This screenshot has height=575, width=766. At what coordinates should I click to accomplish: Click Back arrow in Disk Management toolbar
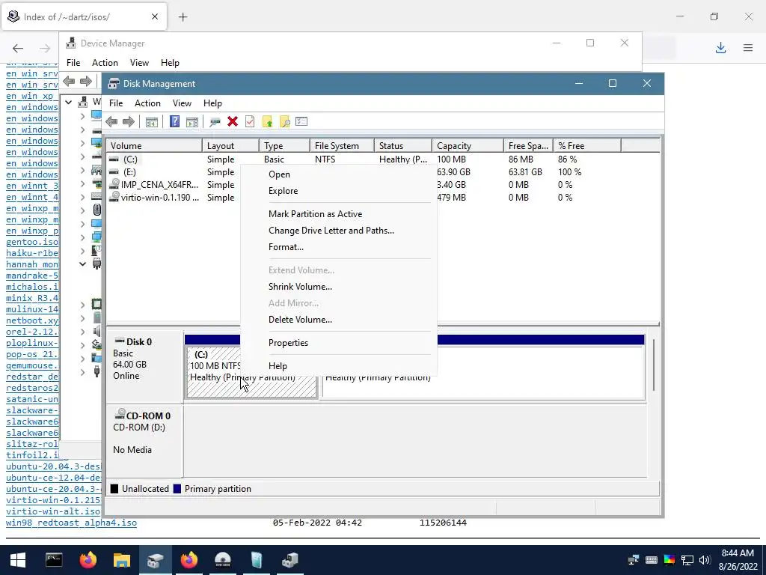point(111,122)
